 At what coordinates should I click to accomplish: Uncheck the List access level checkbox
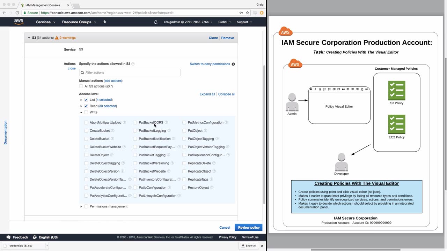tap(86, 100)
